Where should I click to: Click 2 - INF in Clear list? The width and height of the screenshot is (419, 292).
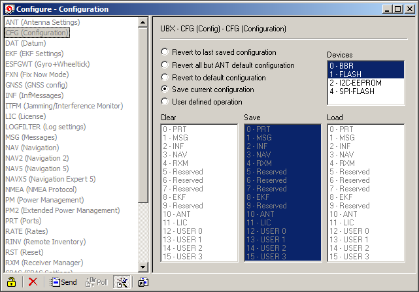tap(199, 146)
